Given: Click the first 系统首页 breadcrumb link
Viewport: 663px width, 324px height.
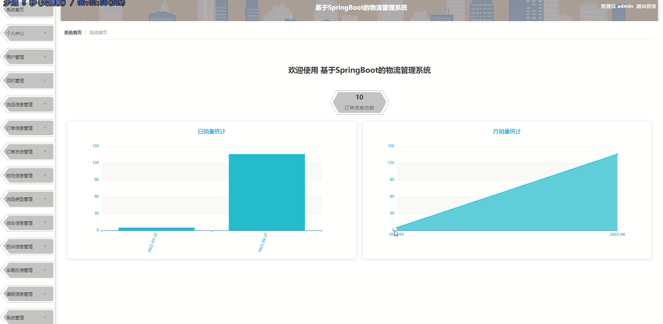Looking at the screenshot, I should 73,32.
